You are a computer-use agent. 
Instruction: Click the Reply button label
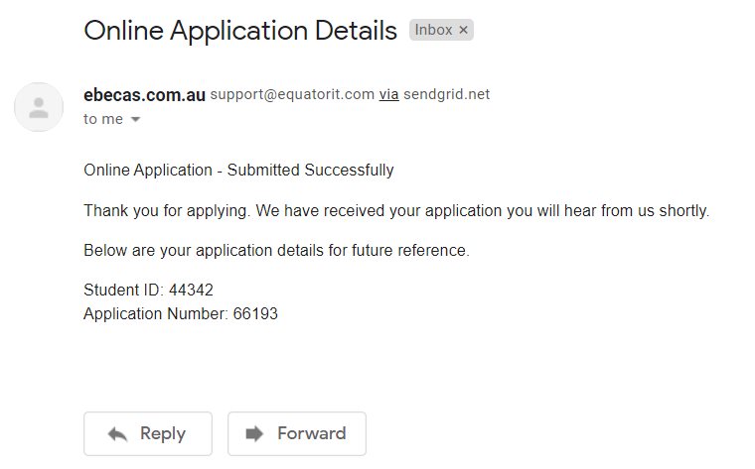[x=163, y=433]
